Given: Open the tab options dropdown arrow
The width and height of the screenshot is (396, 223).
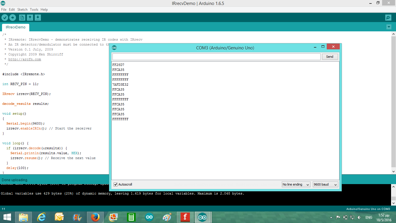Looking at the screenshot, I should click(389, 27).
